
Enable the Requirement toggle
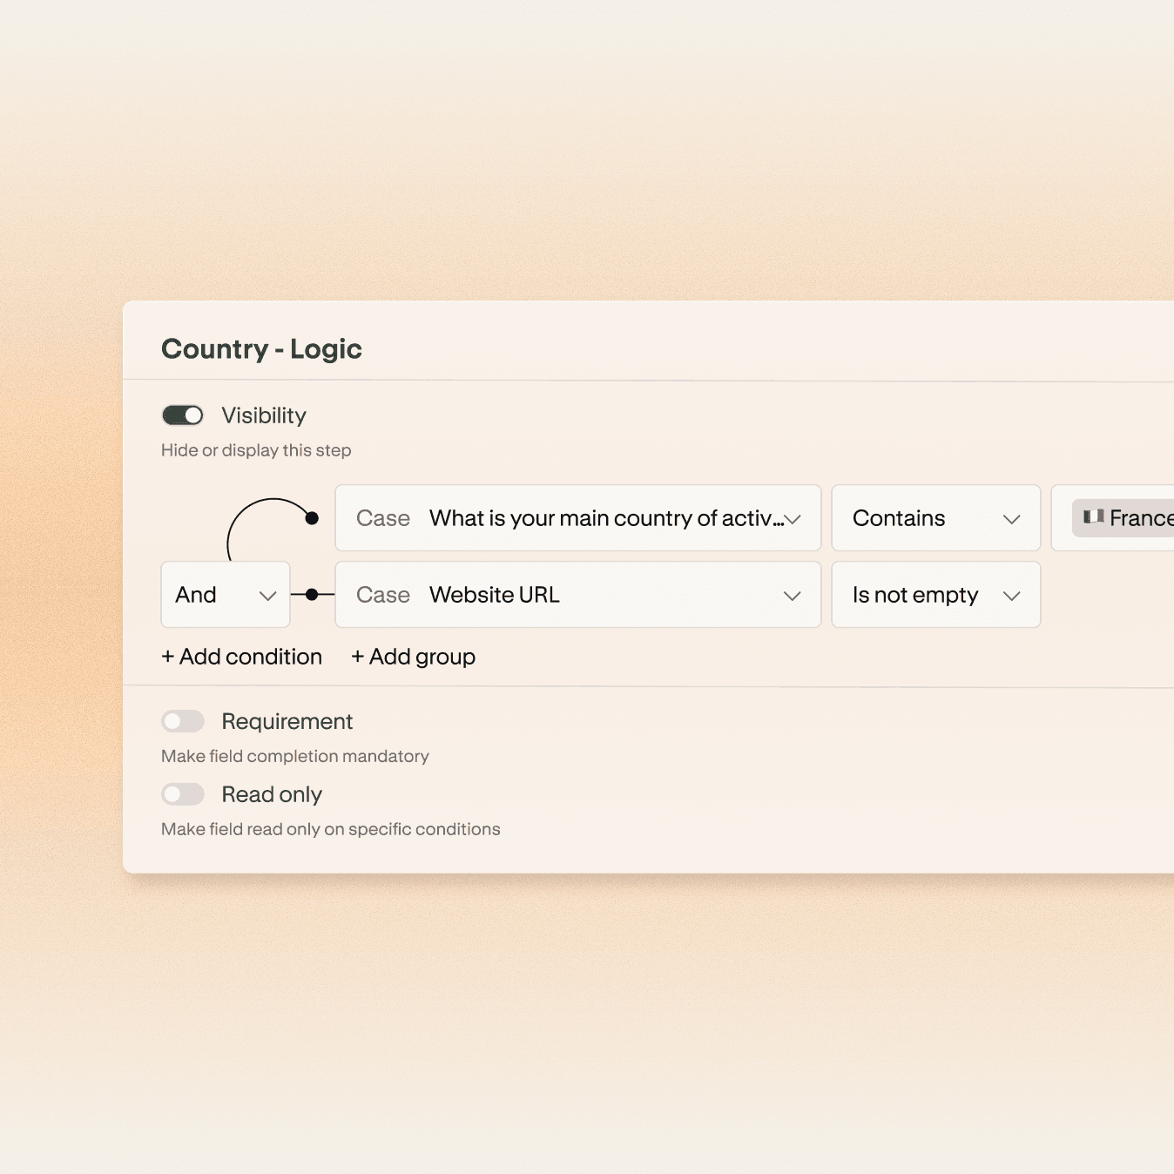183,721
